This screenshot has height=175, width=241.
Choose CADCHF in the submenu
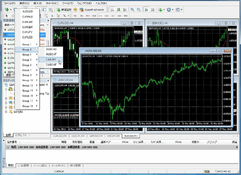(51, 65)
